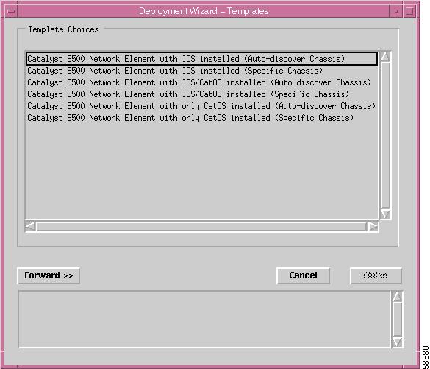Image resolution: width=430 pixels, height=369 pixels.
Task: Click template list scroll left arrow
Action: tap(30, 226)
